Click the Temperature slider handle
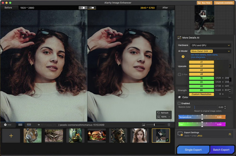Viewport: 236px width, 156px height. [202, 117]
